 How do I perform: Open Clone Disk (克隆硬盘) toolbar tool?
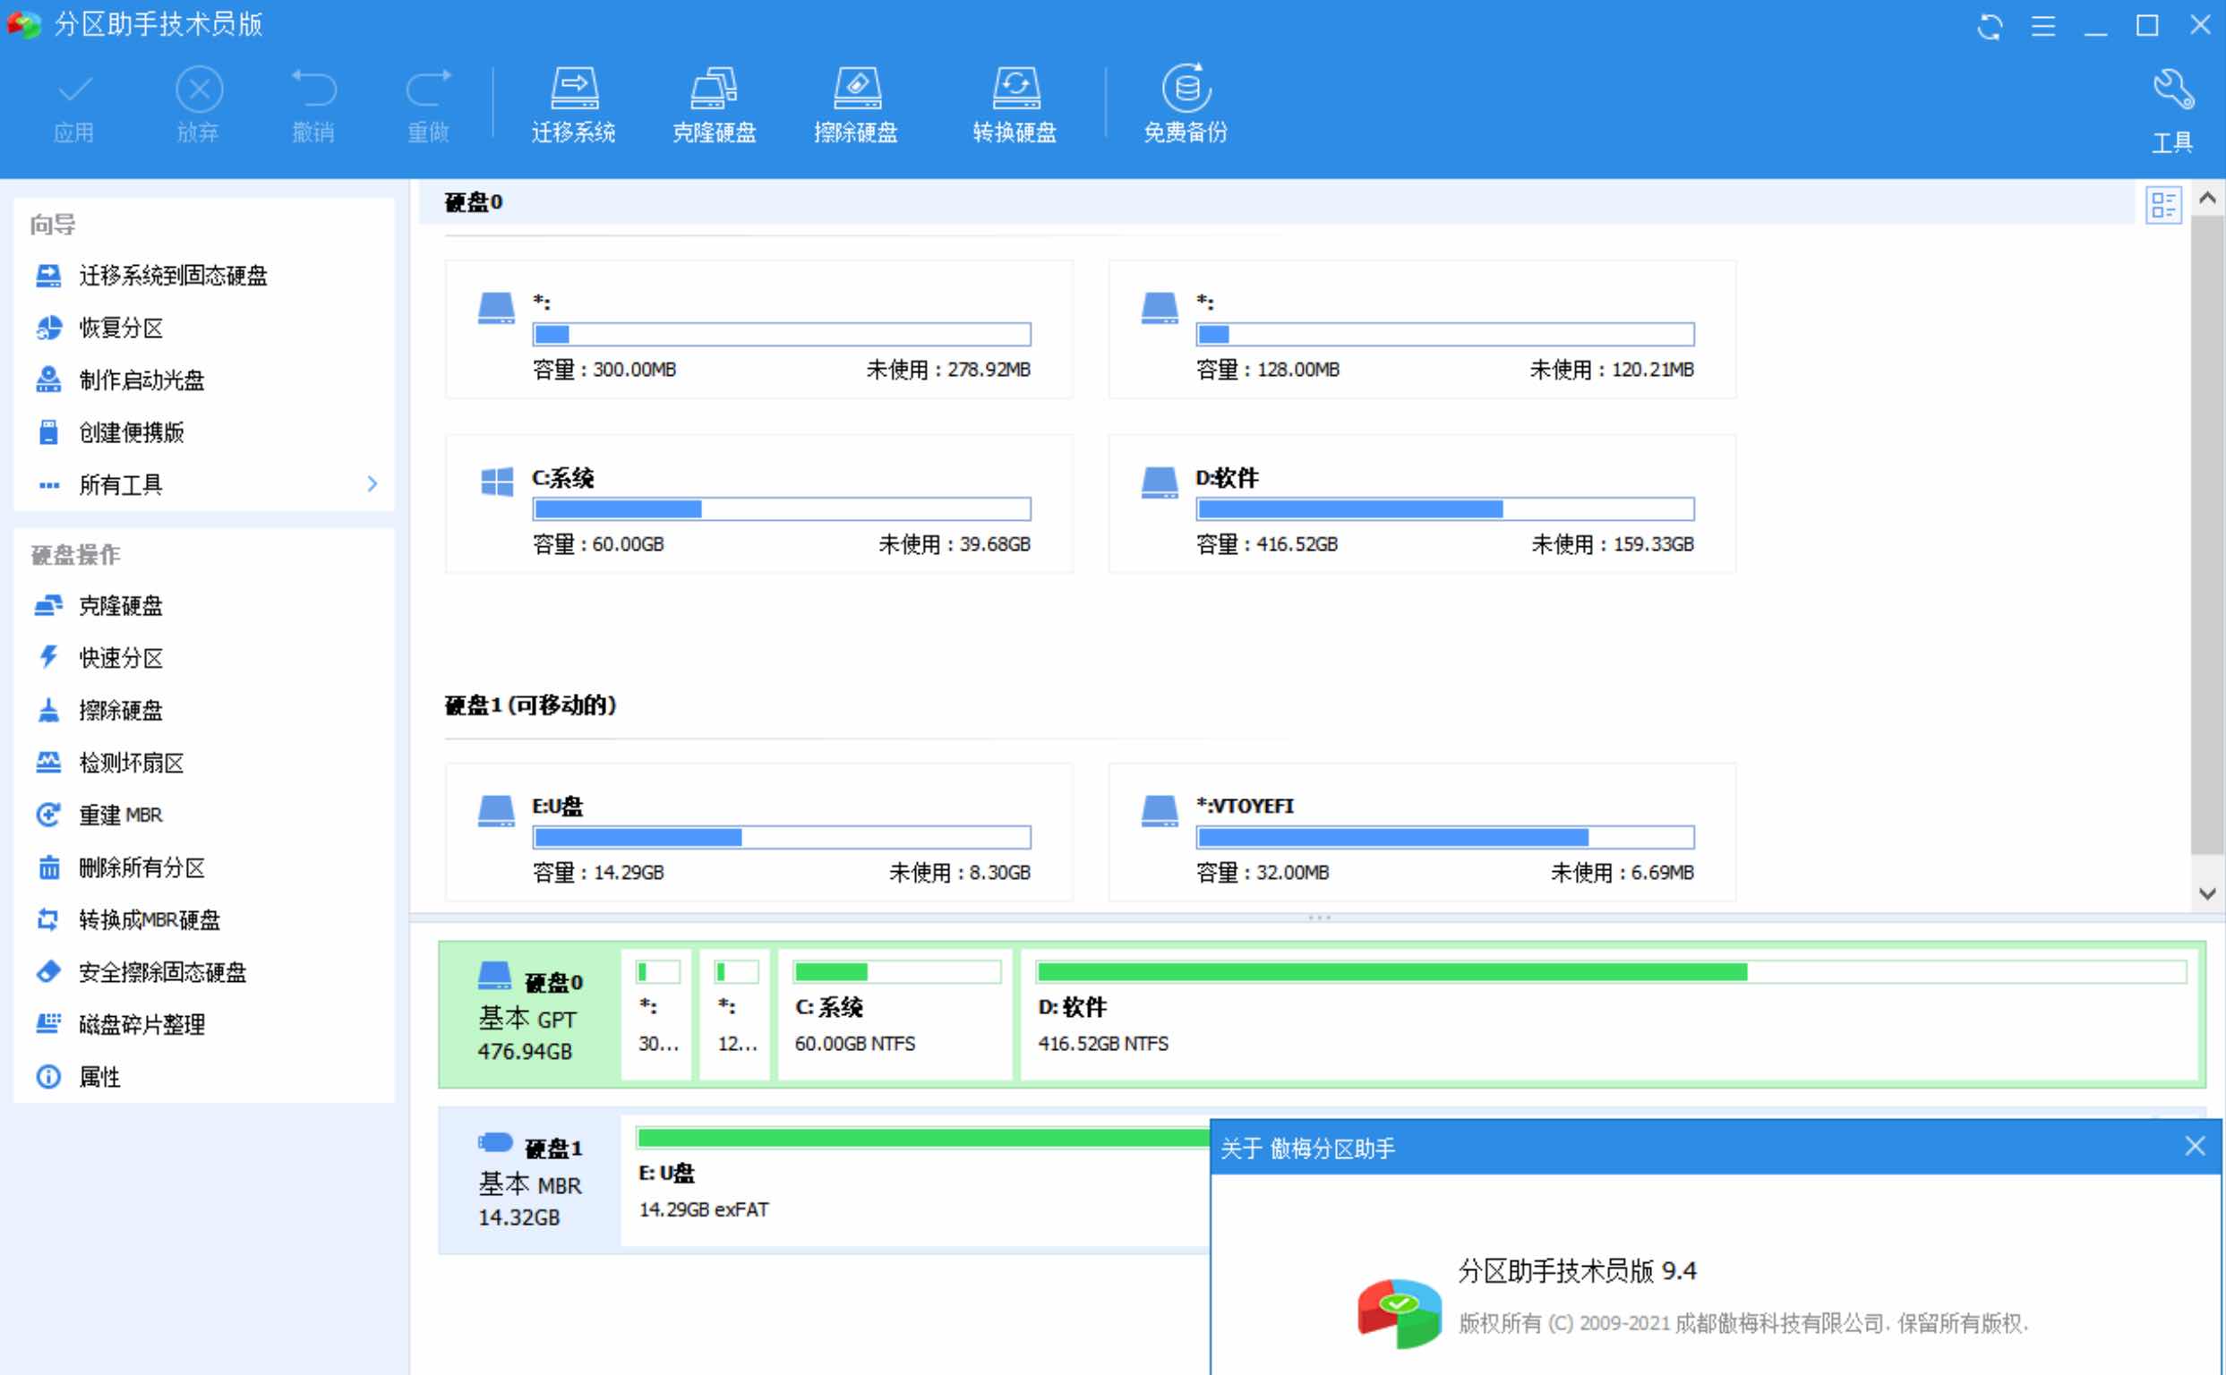point(715,105)
